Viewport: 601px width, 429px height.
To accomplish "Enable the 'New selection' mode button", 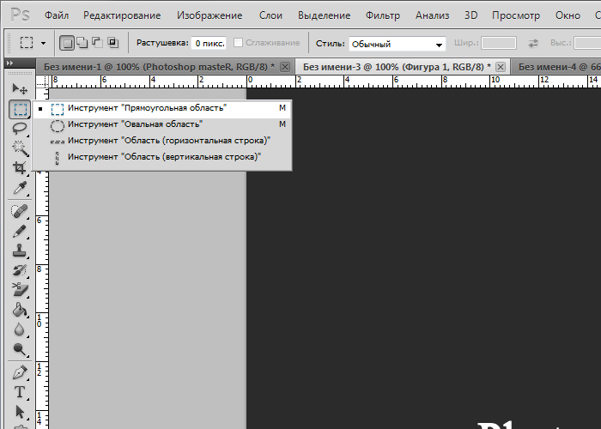I will (x=67, y=43).
